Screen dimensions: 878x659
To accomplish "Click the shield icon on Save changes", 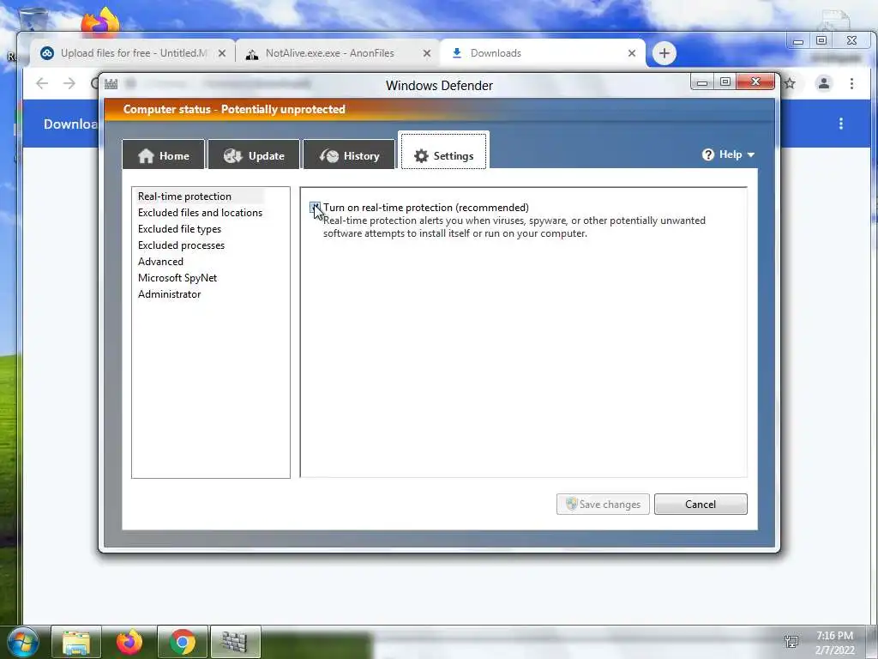I will [x=571, y=504].
